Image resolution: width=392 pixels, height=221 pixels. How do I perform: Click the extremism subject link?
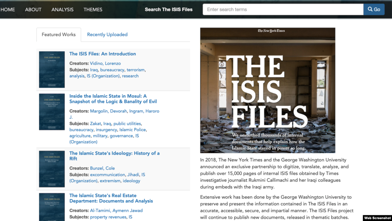coord(110,181)
